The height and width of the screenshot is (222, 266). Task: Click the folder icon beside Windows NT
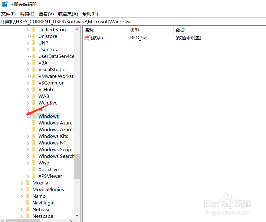coord(33,143)
